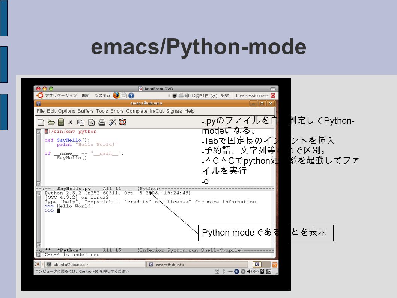This screenshot has height=298, width=397.
Task: Click the Bluetooth icon in VM status bar
Action: (x=224, y=271)
